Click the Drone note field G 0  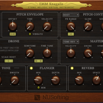tap(39, 61)
